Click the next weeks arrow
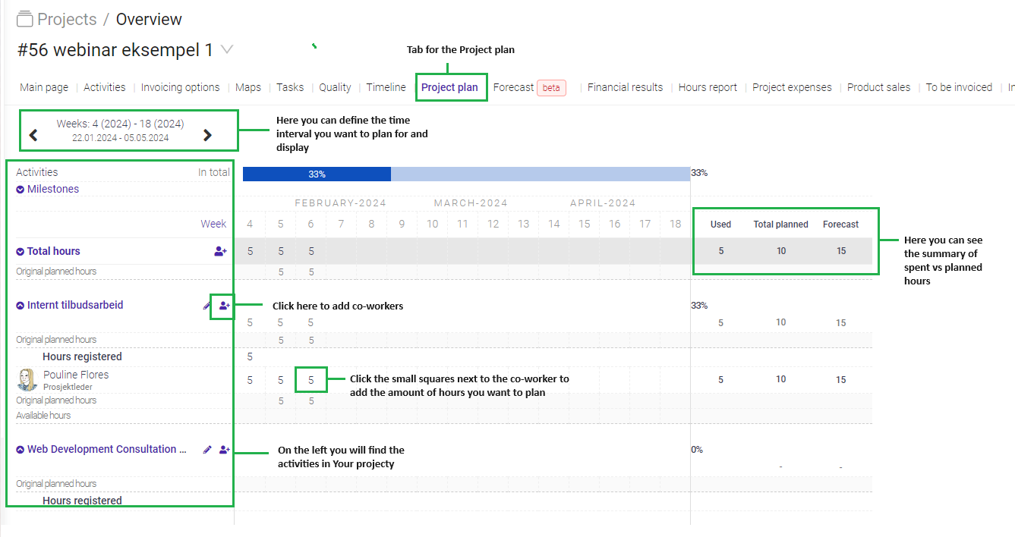This screenshot has width=1015, height=537. 207,135
